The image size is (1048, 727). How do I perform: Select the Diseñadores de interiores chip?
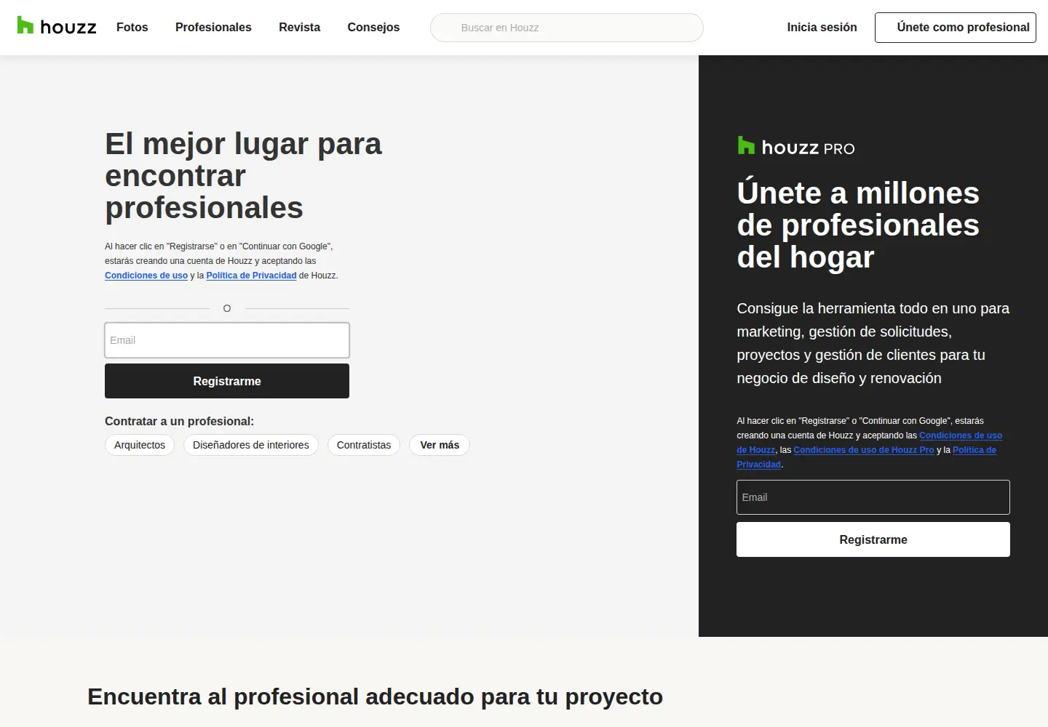pos(251,445)
